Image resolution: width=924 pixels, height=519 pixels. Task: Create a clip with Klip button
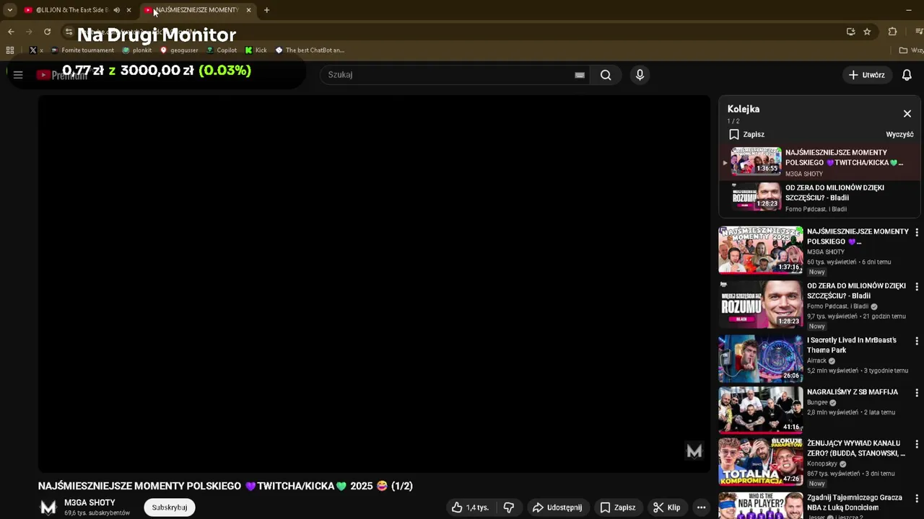click(x=666, y=507)
